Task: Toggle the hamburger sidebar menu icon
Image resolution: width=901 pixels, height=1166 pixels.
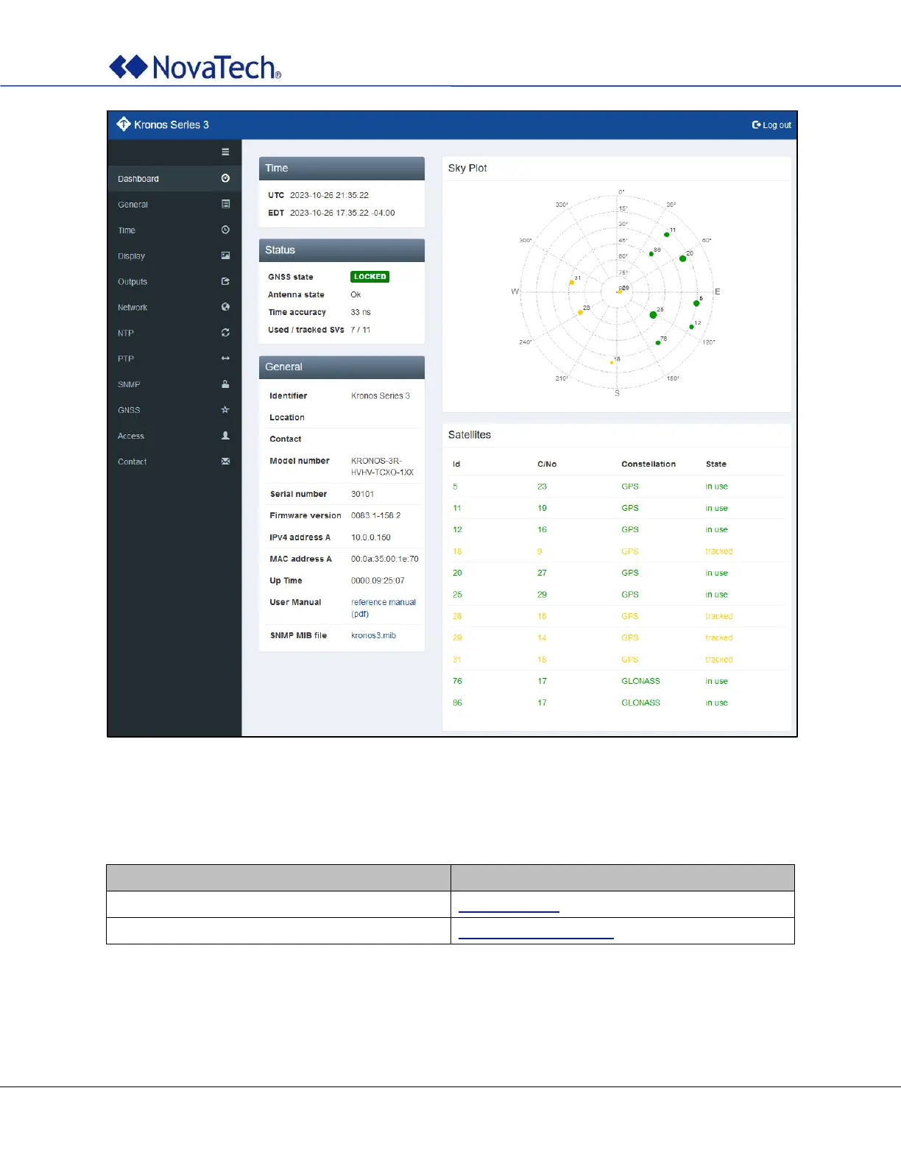Action: click(225, 152)
